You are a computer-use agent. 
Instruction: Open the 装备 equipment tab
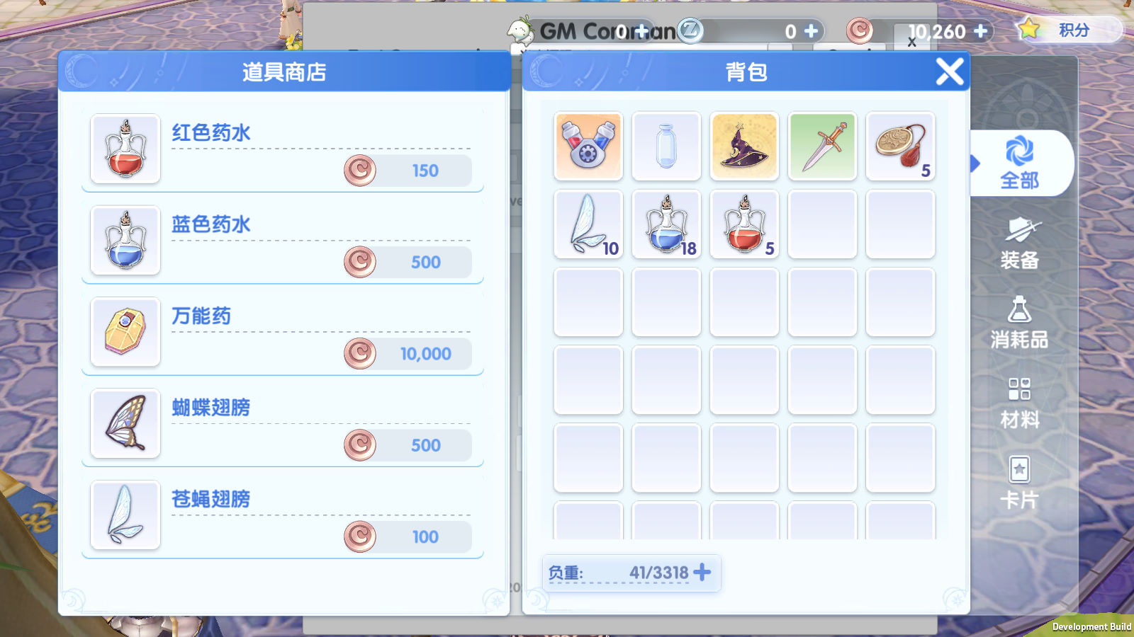1019,243
